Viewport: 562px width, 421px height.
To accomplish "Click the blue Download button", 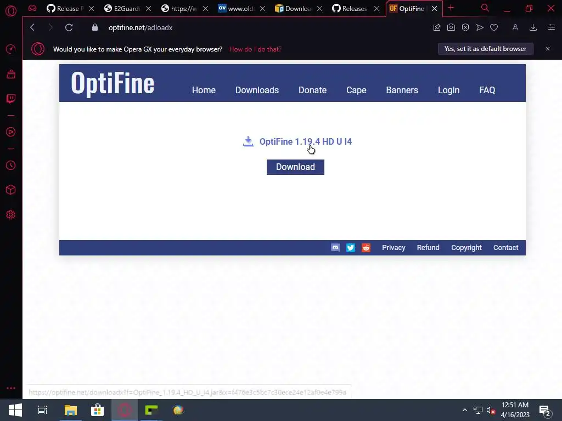I will tap(295, 167).
